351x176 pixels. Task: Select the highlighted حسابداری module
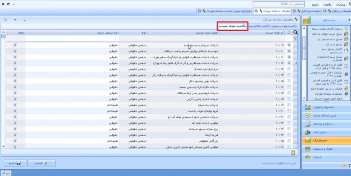[x=326, y=141]
